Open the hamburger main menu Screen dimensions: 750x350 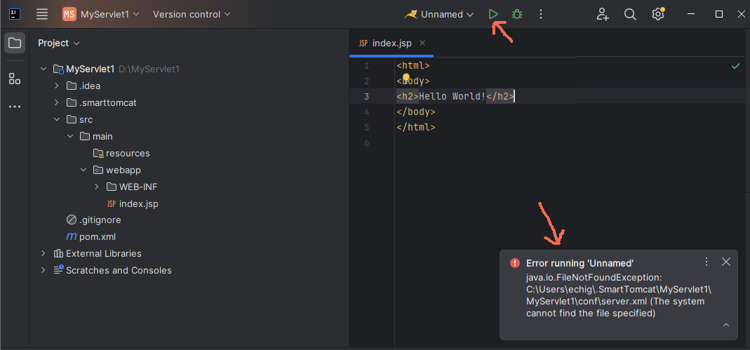point(42,14)
